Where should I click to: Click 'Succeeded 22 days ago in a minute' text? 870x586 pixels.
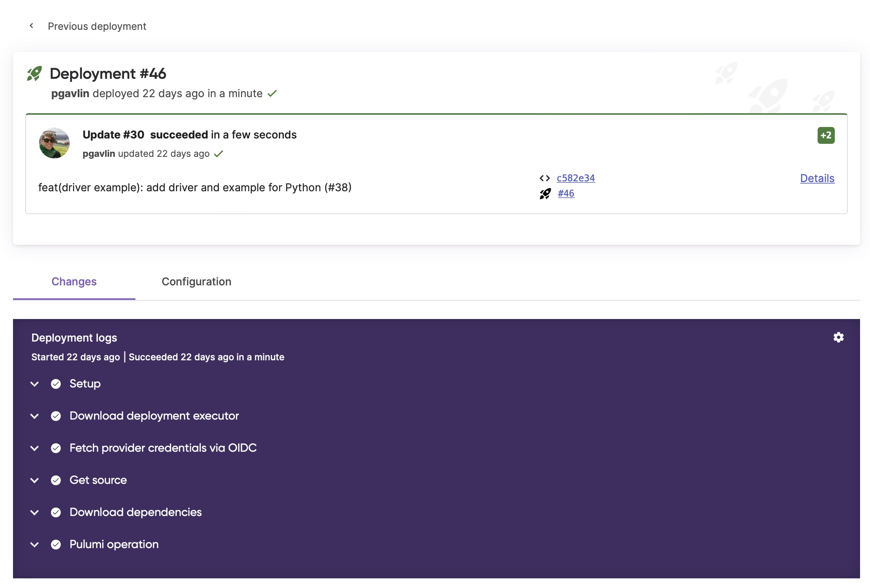pyautogui.click(x=207, y=357)
